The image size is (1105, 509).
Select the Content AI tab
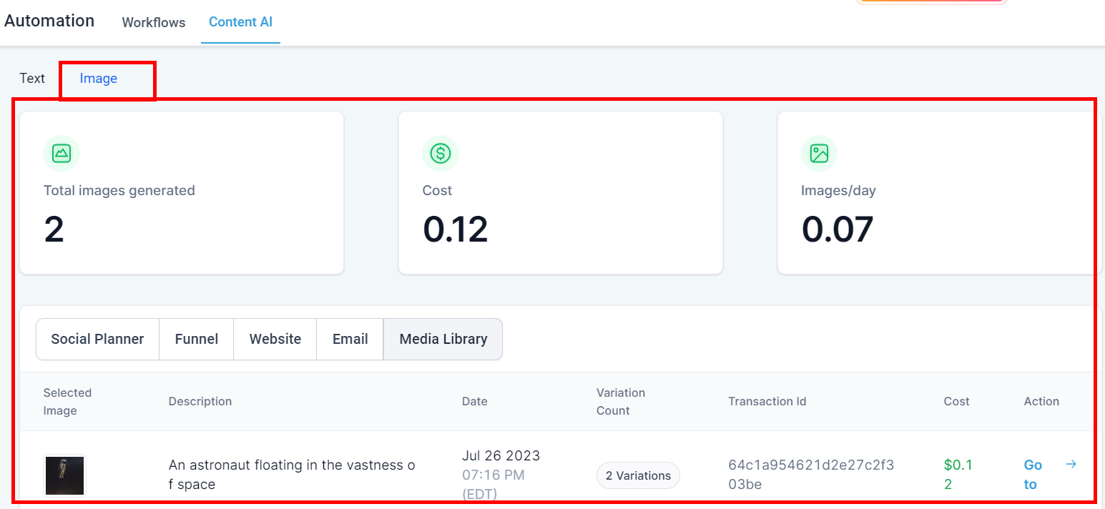tap(240, 22)
